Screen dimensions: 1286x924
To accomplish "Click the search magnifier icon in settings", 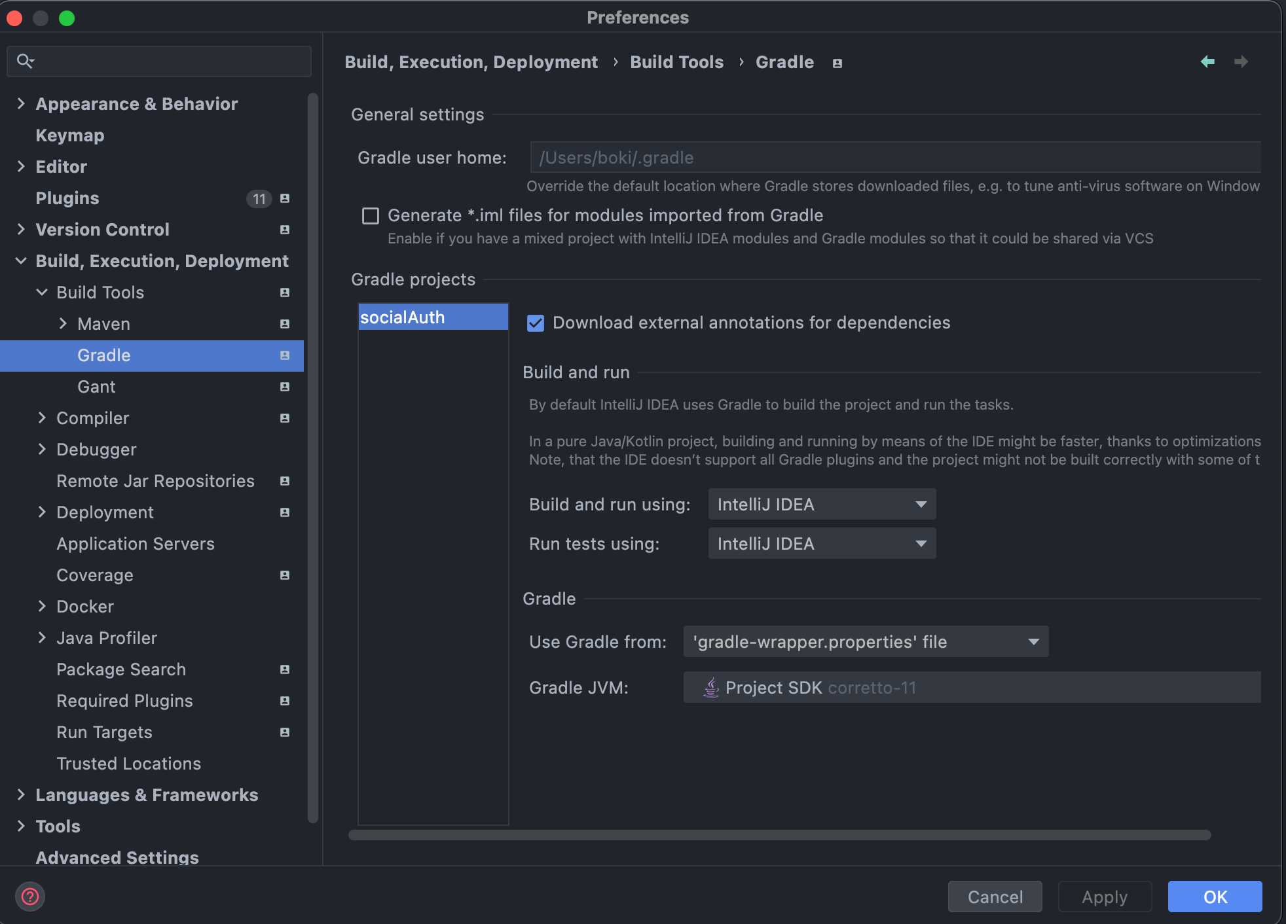I will pyautogui.click(x=25, y=62).
